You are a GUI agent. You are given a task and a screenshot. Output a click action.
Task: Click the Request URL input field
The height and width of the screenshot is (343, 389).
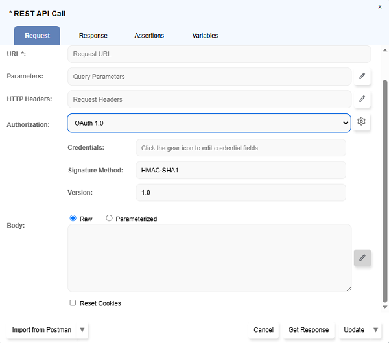click(219, 54)
